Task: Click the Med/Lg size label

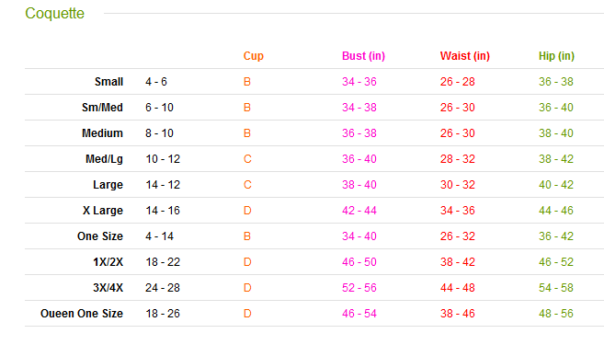Action: click(105, 159)
